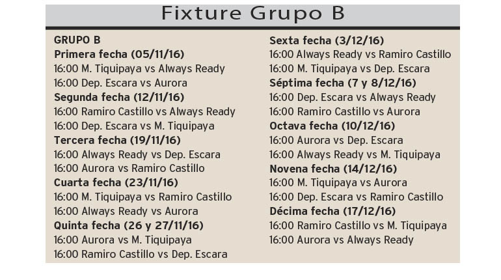
Task: Click the Octava fecha (10/12/16) heading
Action: click(332, 126)
